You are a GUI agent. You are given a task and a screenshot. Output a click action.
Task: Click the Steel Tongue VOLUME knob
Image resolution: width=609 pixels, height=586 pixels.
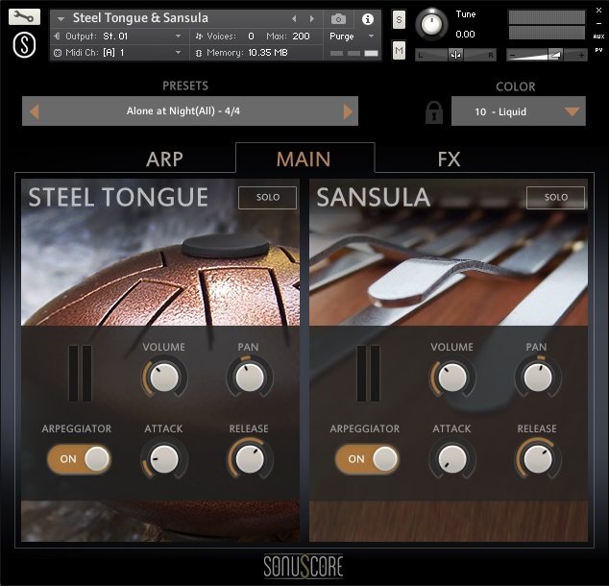pyautogui.click(x=164, y=378)
